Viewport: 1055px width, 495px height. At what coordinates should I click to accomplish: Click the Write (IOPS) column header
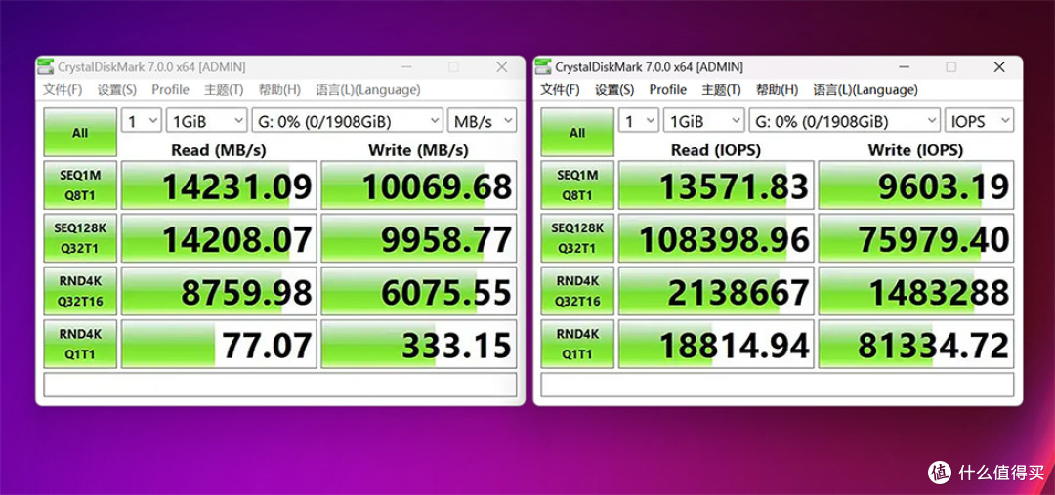click(x=915, y=149)
